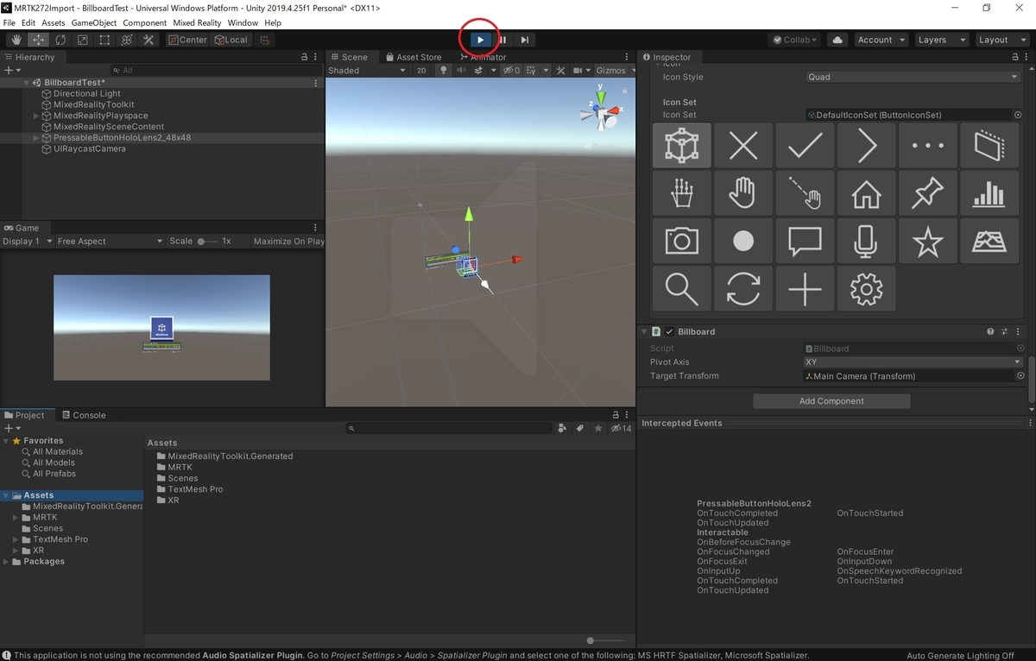Pick the microphone icon in icon grid
Screen dimensions: 1036x661
tap(866, 241)
